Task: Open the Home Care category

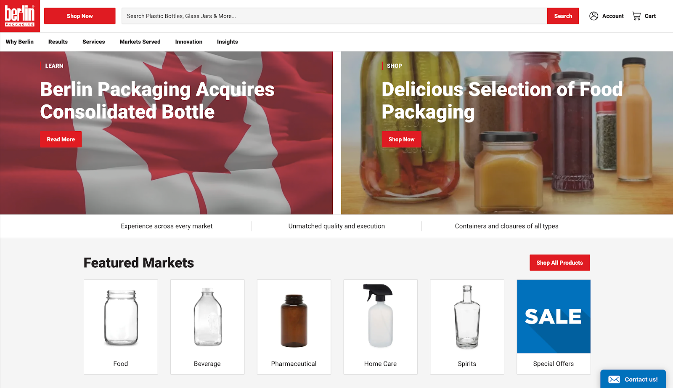Action: (x=380, y=327)
